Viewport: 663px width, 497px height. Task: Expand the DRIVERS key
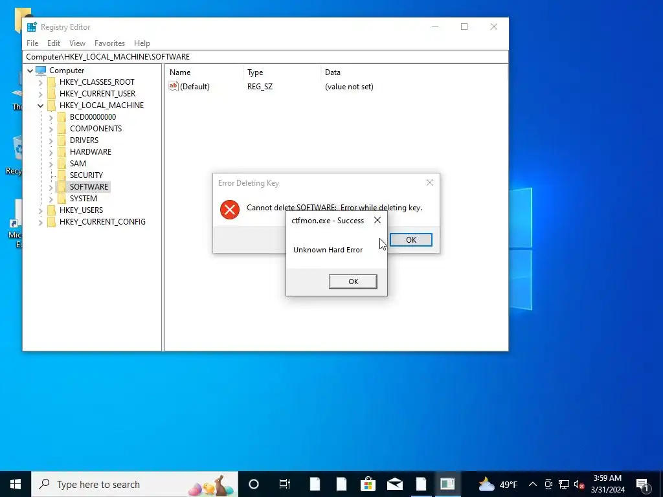pyautogui.click(x=51, y=140)
